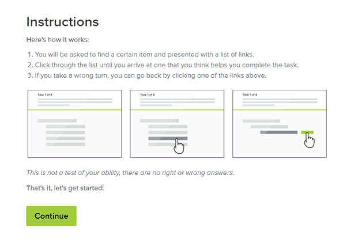Click 'Task 1 of 4' label in first illustration
This screenshot has height=240, width=347.
[x=45, y=95]
